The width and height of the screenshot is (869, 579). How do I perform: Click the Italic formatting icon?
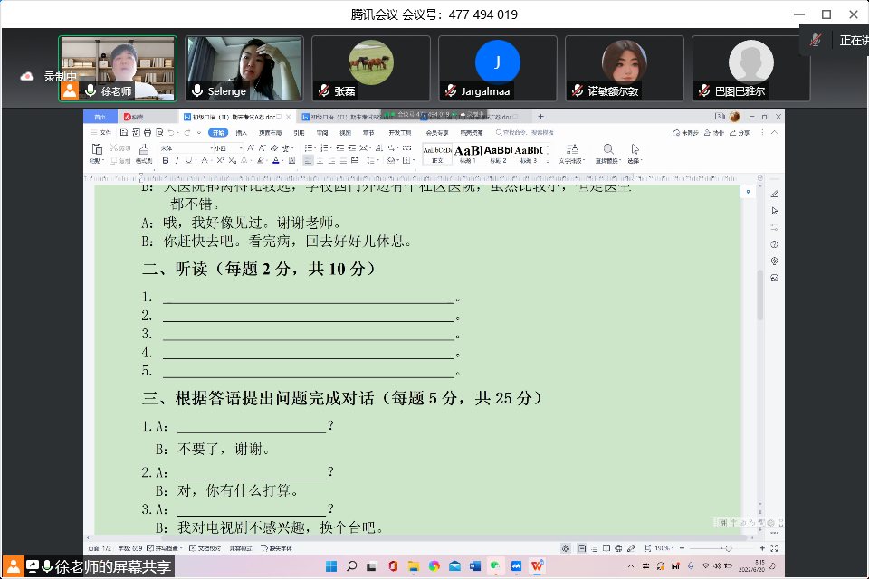[177, 160]
